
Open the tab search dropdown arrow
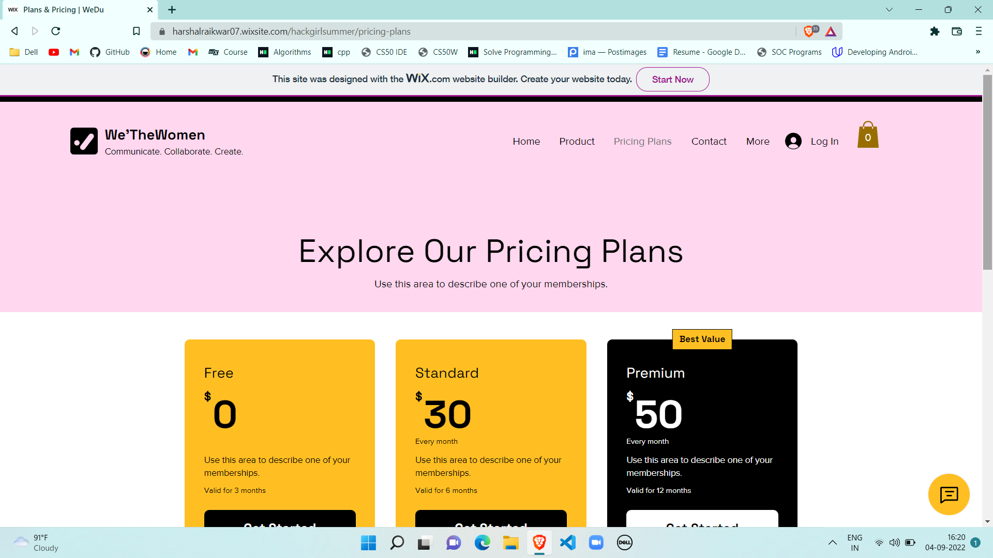pyautogui.click(x=889, y=10)
